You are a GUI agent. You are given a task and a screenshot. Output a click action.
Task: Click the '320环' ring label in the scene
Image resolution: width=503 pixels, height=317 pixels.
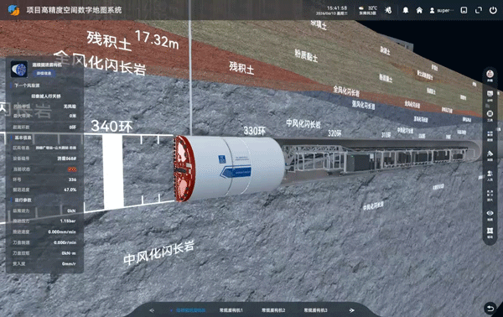pyautogui.click(x=334, y=133)
